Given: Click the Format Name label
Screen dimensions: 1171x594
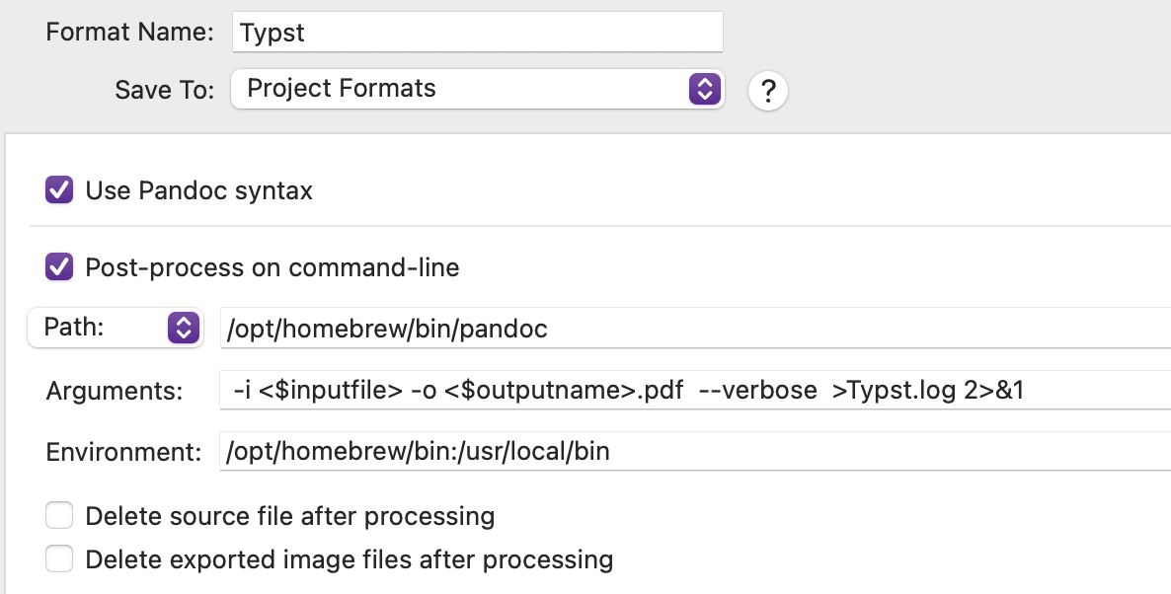Looking at the screenshot, I should [129, 32].
